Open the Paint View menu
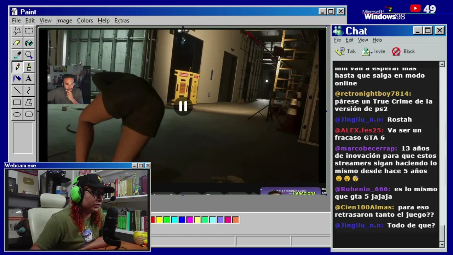Image resolution: width=453 pixels, height=255 pixels. (45, 21)
